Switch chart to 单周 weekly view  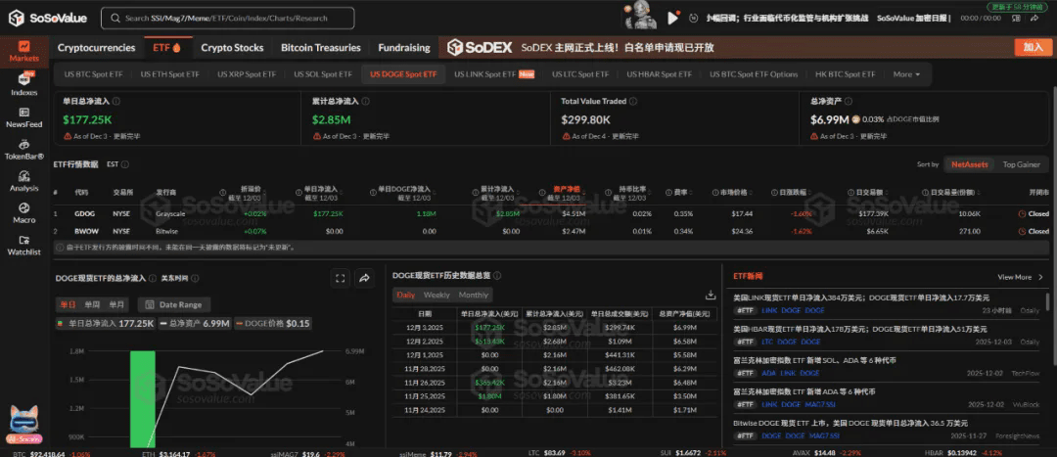click(92, 304)
